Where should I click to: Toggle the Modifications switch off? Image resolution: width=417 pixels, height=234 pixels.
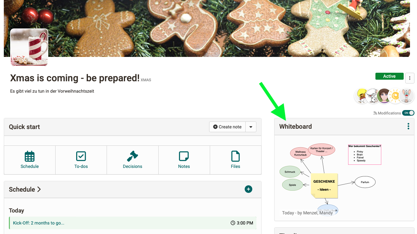coord(408,113)
